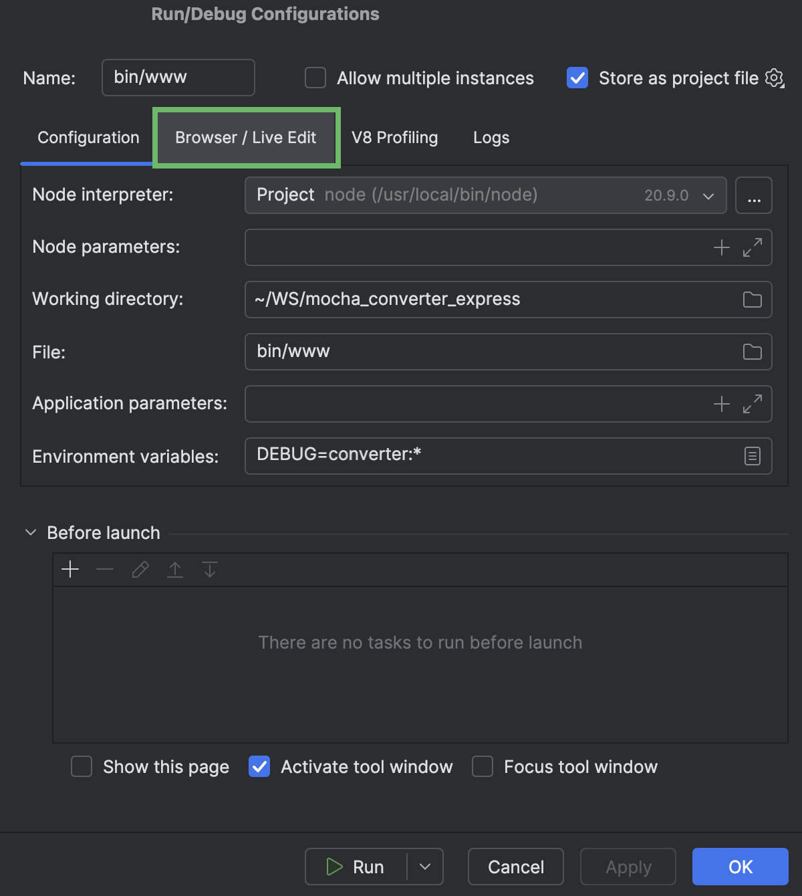Open the Logs tab
This screenshot has height=896, width=802.
click(491, 137)
